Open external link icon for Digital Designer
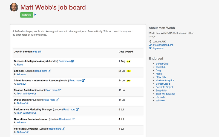 tap(57, 100)
